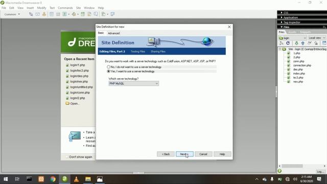
Task: Open the Local view dropdown
Action: [x=317, y=38]
